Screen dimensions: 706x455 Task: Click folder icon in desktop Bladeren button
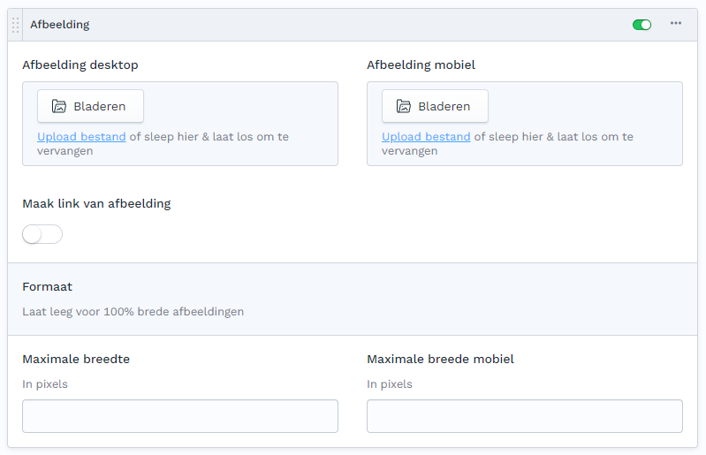[x=59, y=106]
